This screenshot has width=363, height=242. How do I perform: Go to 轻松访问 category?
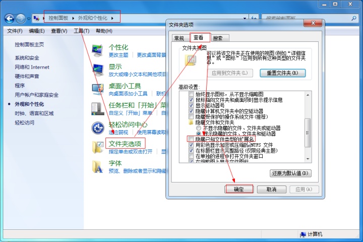[25, 123]
